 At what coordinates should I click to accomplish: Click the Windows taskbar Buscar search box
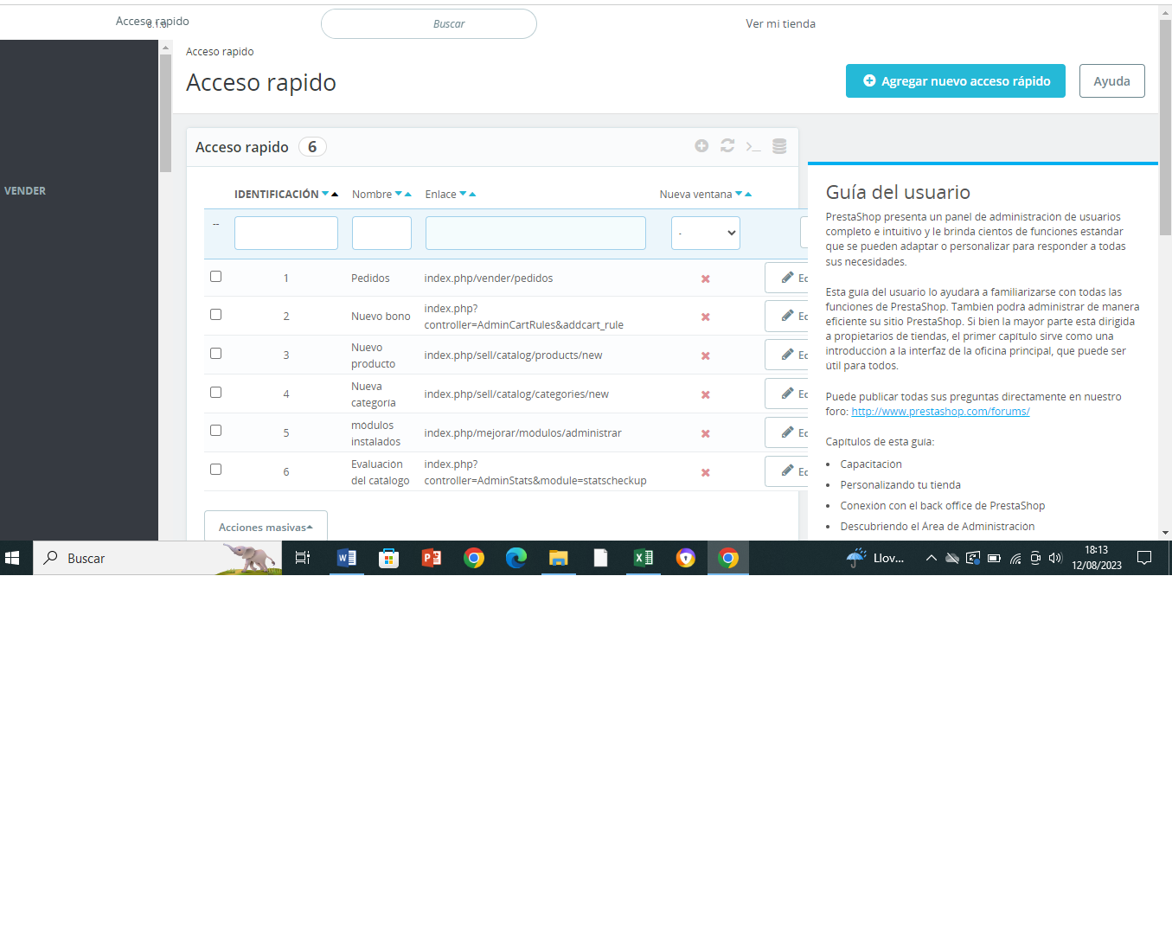click(x=157, y=558)
